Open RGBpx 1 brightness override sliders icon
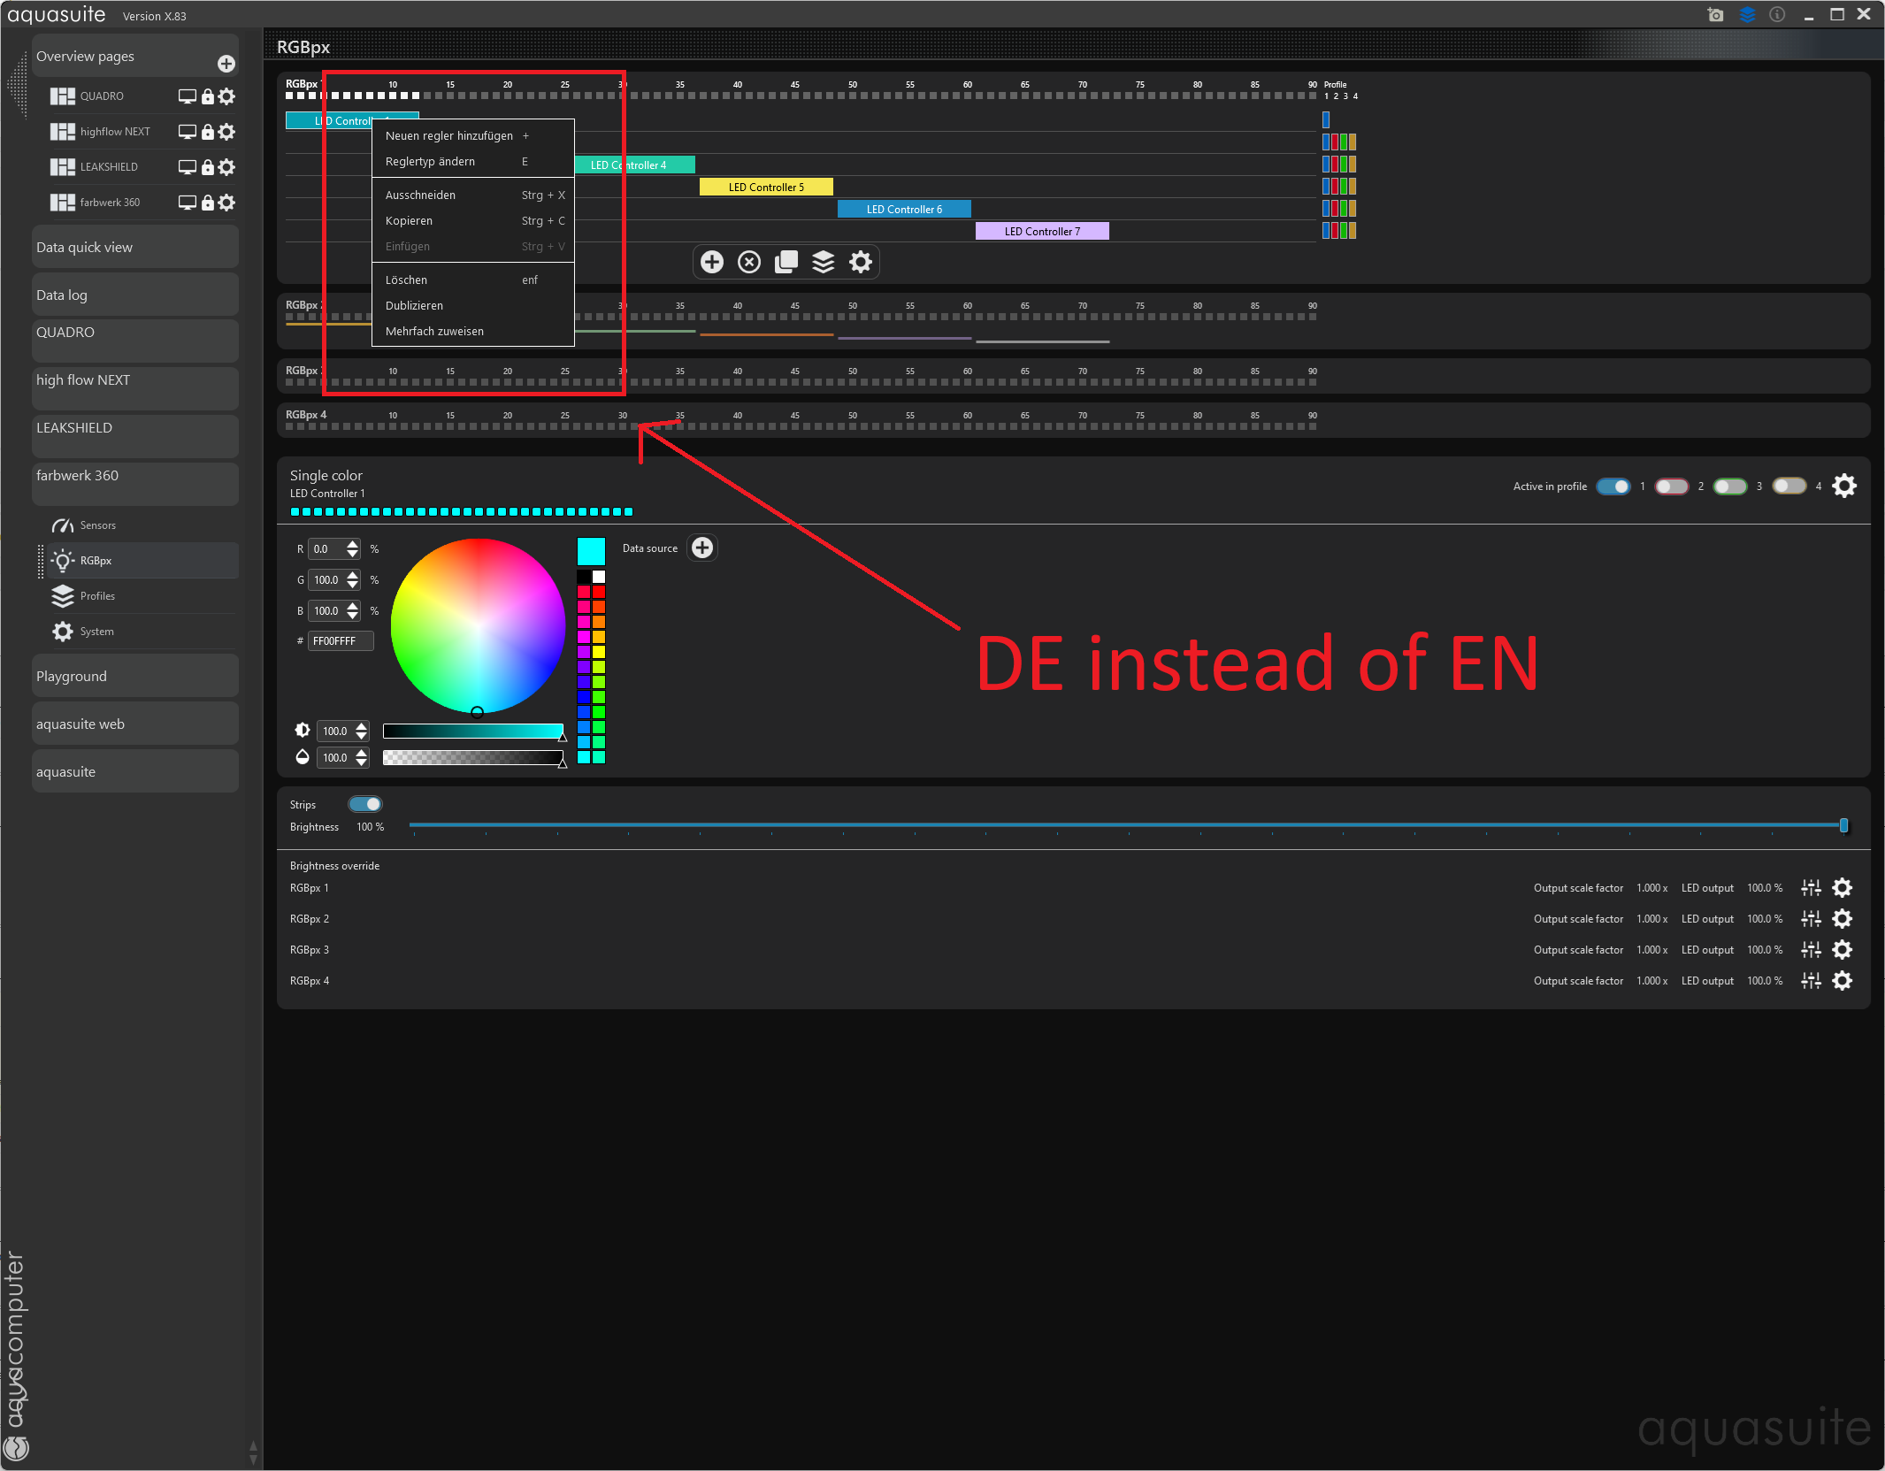 [1811, 888]
